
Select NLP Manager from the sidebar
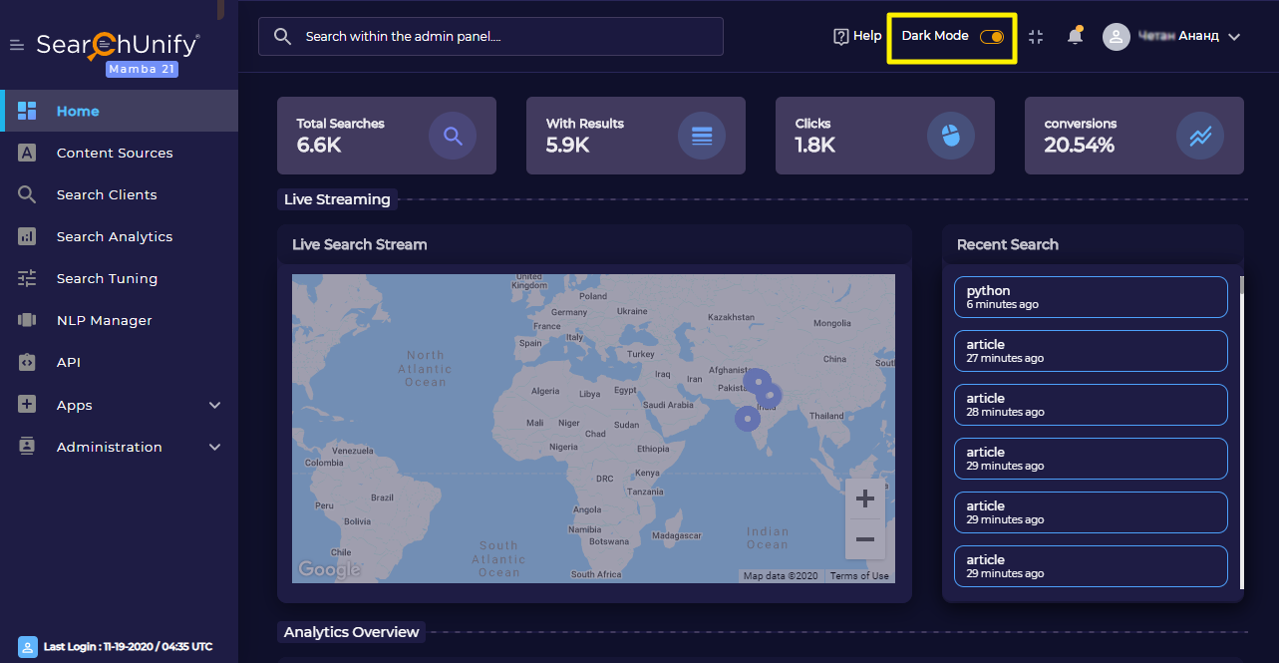tap(105, 320)
